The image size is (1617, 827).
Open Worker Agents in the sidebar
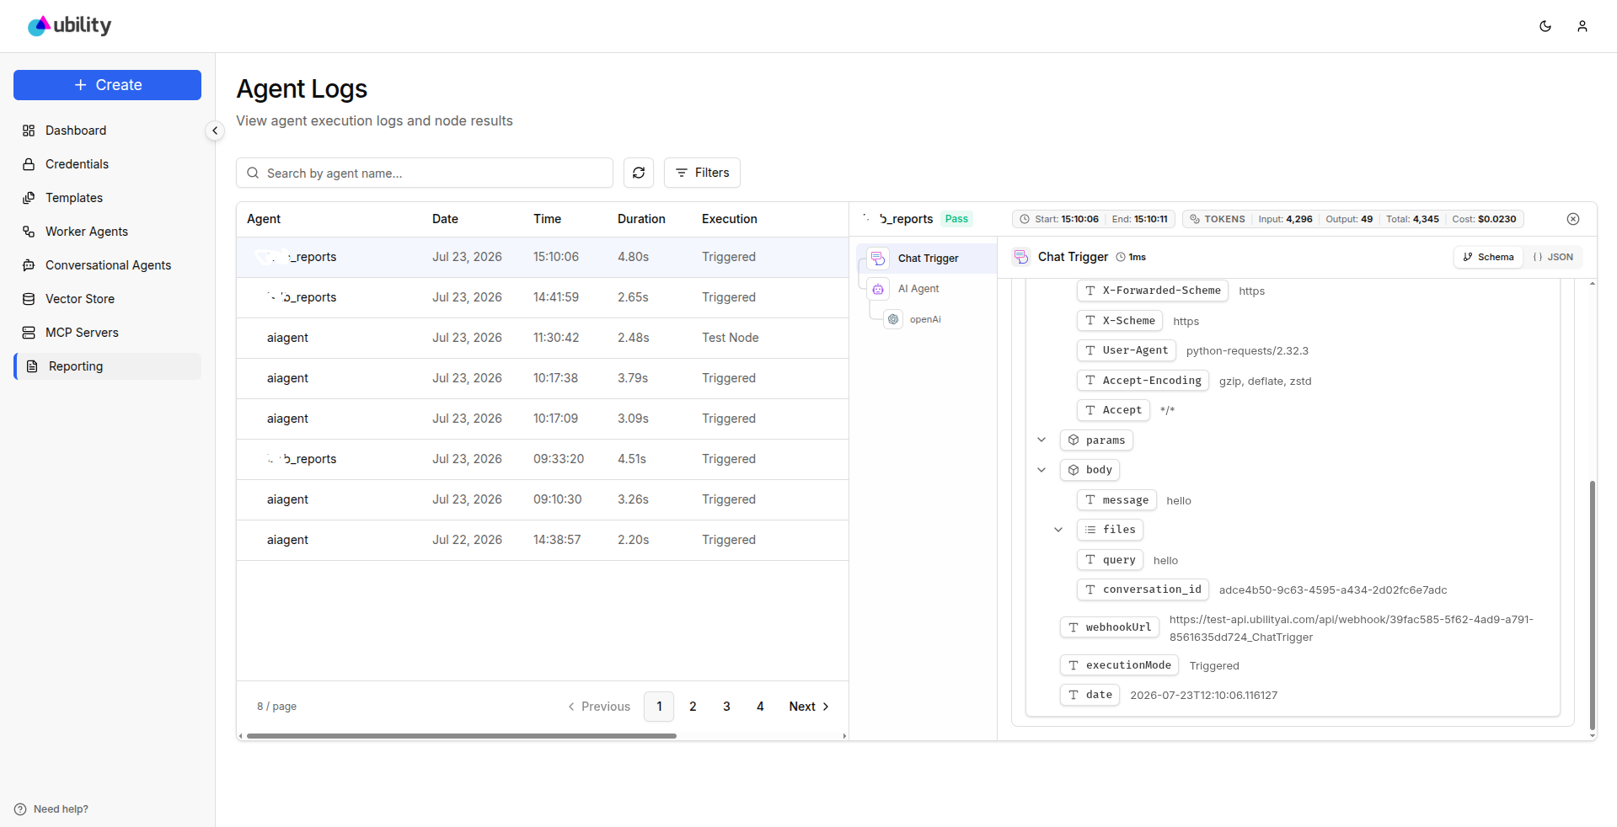pos(107,232)
